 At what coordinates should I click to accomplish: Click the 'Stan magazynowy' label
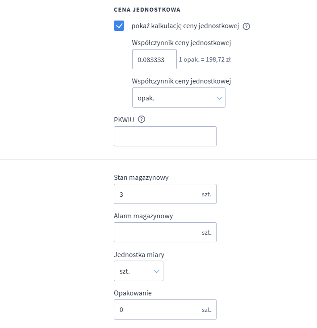pos(141,178)
